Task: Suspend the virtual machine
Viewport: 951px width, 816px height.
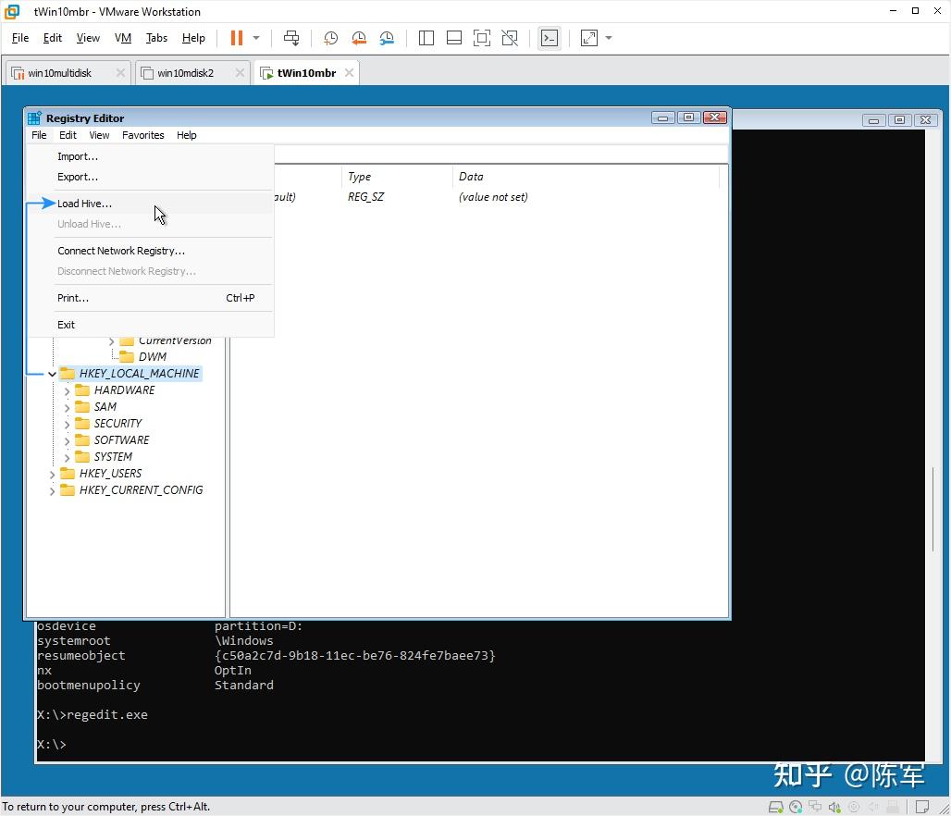Action: pyautogui.click(x=236, y=38)
